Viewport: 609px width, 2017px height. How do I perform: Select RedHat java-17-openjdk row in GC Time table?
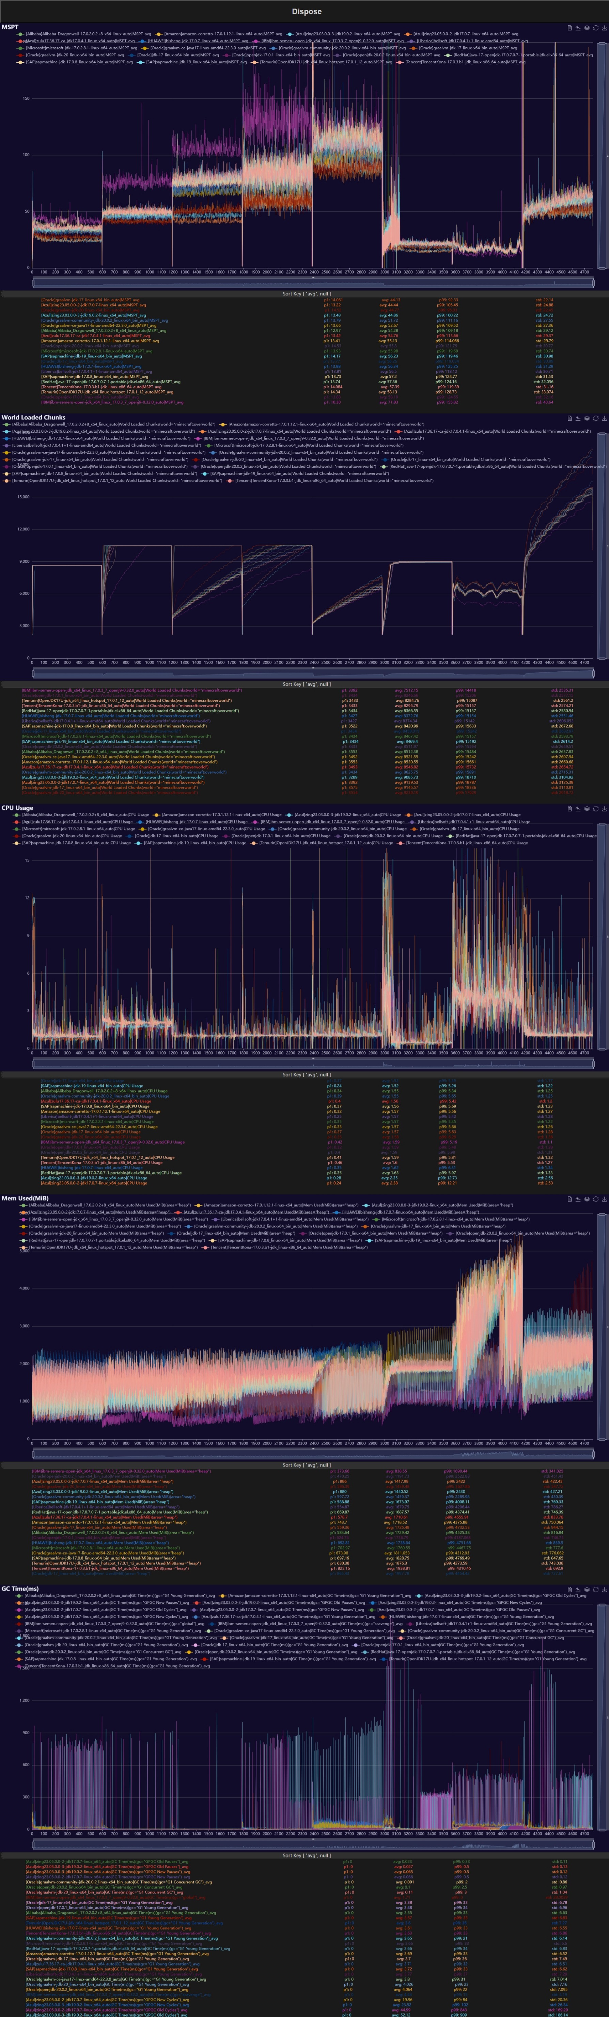304,1949
